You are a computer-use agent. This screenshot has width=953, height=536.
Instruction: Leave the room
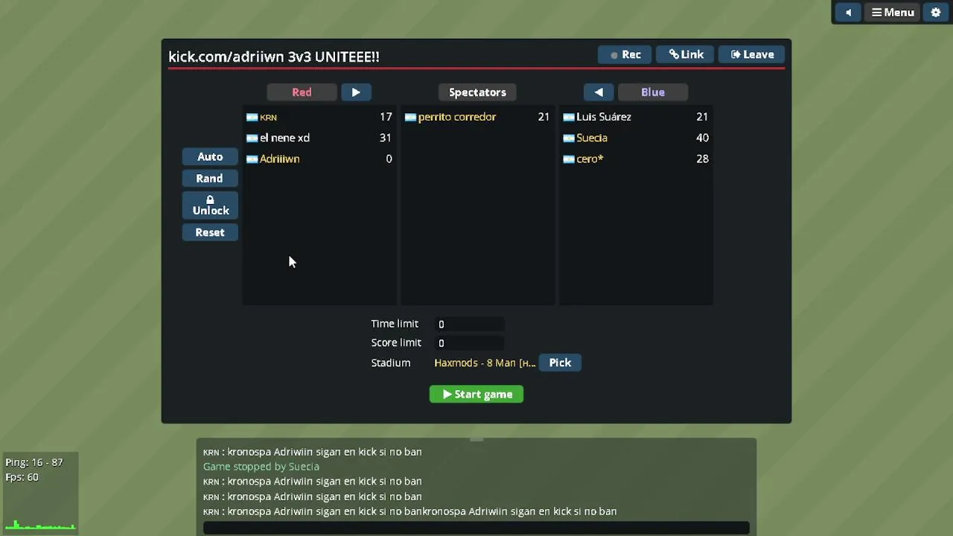pos(752,54)
